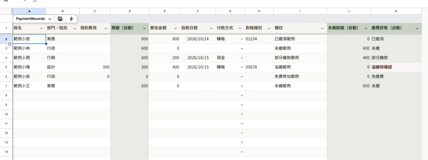Select row 5 header
The image size is (428, 160).
(x=6, y=67)
